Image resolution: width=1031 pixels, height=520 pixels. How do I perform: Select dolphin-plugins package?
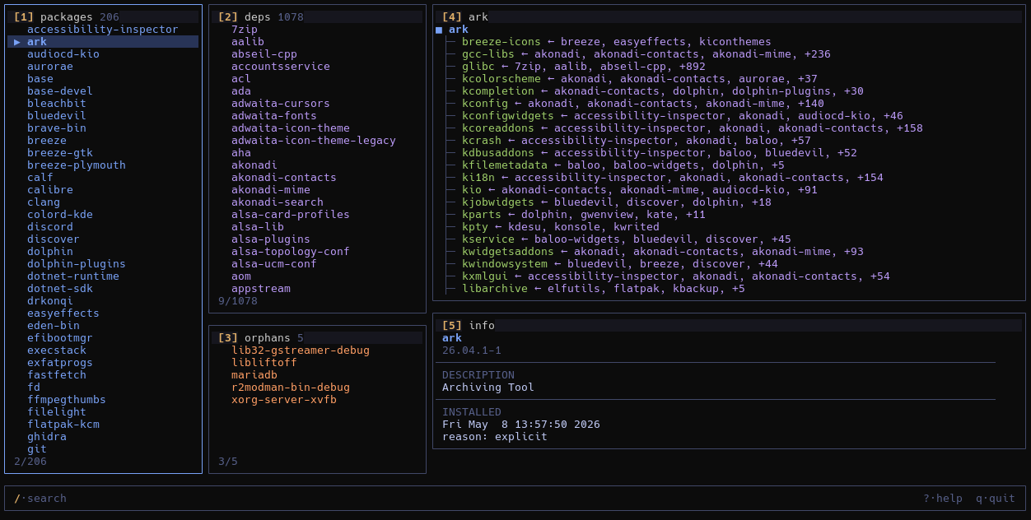tap(77, 264)
